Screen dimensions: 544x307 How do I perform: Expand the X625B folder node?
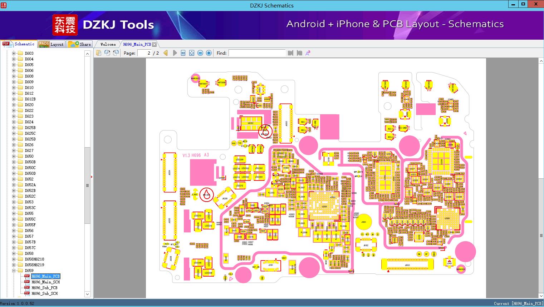(x=14, y=128)
